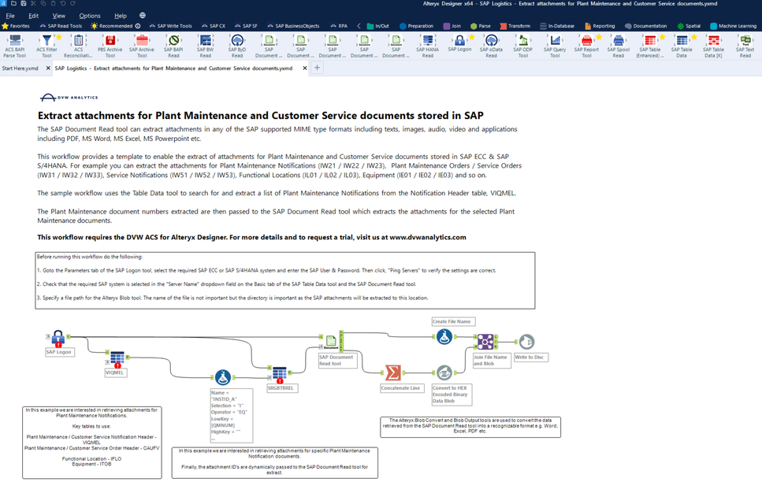Open the Preparation tool category
The height and width of the screenshot is (482, 762).
point(417,26)
